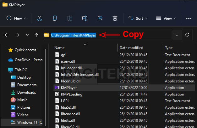Open OneDrive - Personal in sidebar
Viewport: 197px width, 128px height.
pyautogui.click(x=25, y=60)
